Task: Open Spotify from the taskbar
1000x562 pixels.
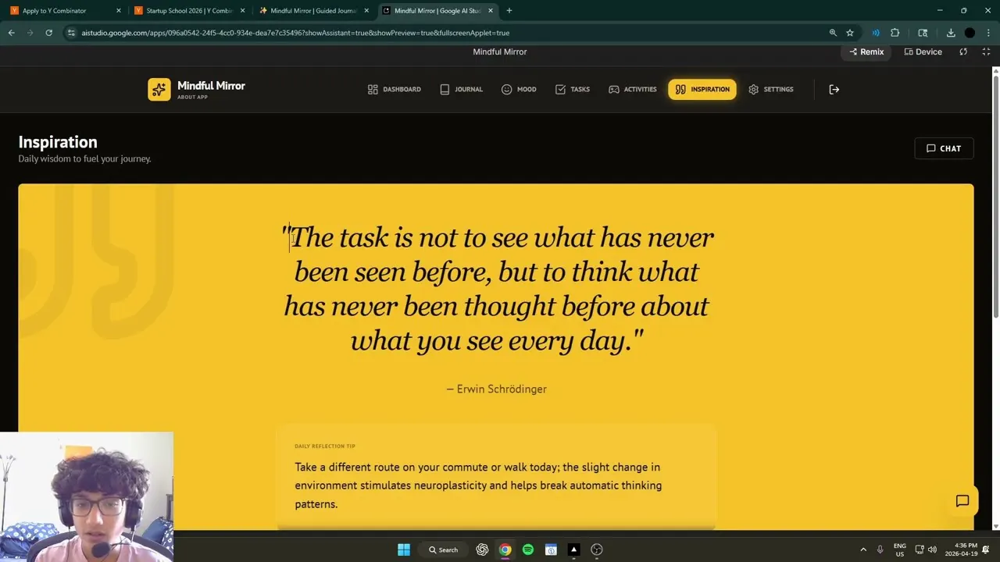Action: 528,550
